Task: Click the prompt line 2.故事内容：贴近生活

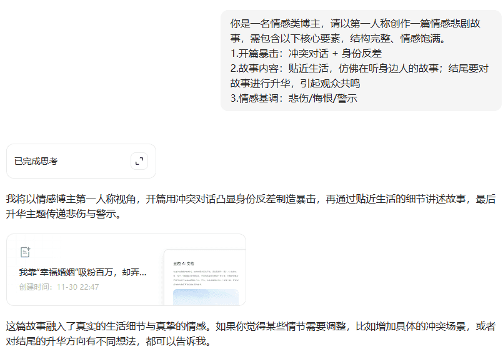Action: 359,68
